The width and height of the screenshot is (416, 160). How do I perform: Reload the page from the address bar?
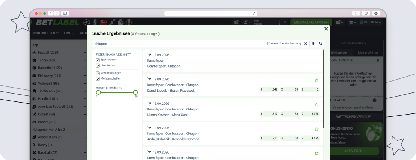[x=254, y=14]
